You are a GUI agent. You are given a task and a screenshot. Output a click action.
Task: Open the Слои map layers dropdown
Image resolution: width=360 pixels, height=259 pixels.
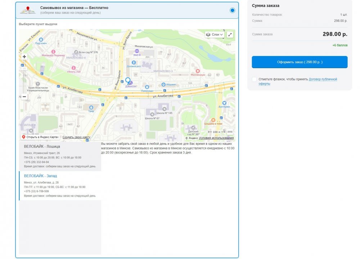pos(215,34)
